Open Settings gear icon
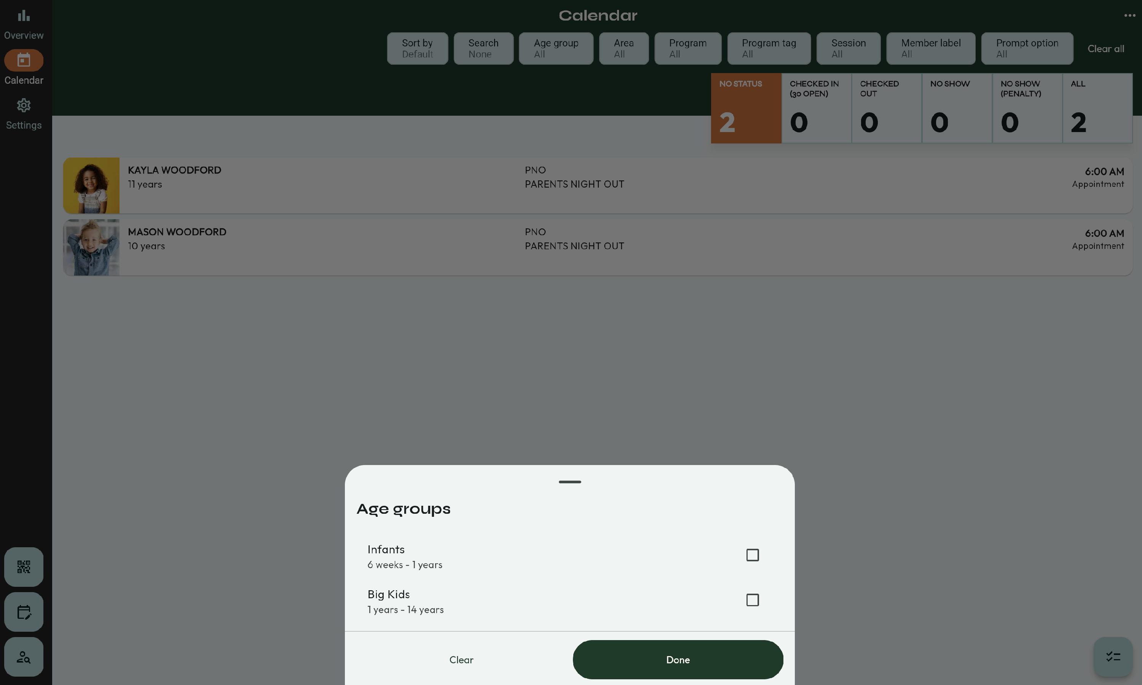The width and height of the screenshot is (1142, 685). point(24,106)
